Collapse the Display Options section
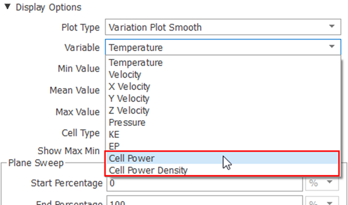The image size is (348, 205). [8, 8]
